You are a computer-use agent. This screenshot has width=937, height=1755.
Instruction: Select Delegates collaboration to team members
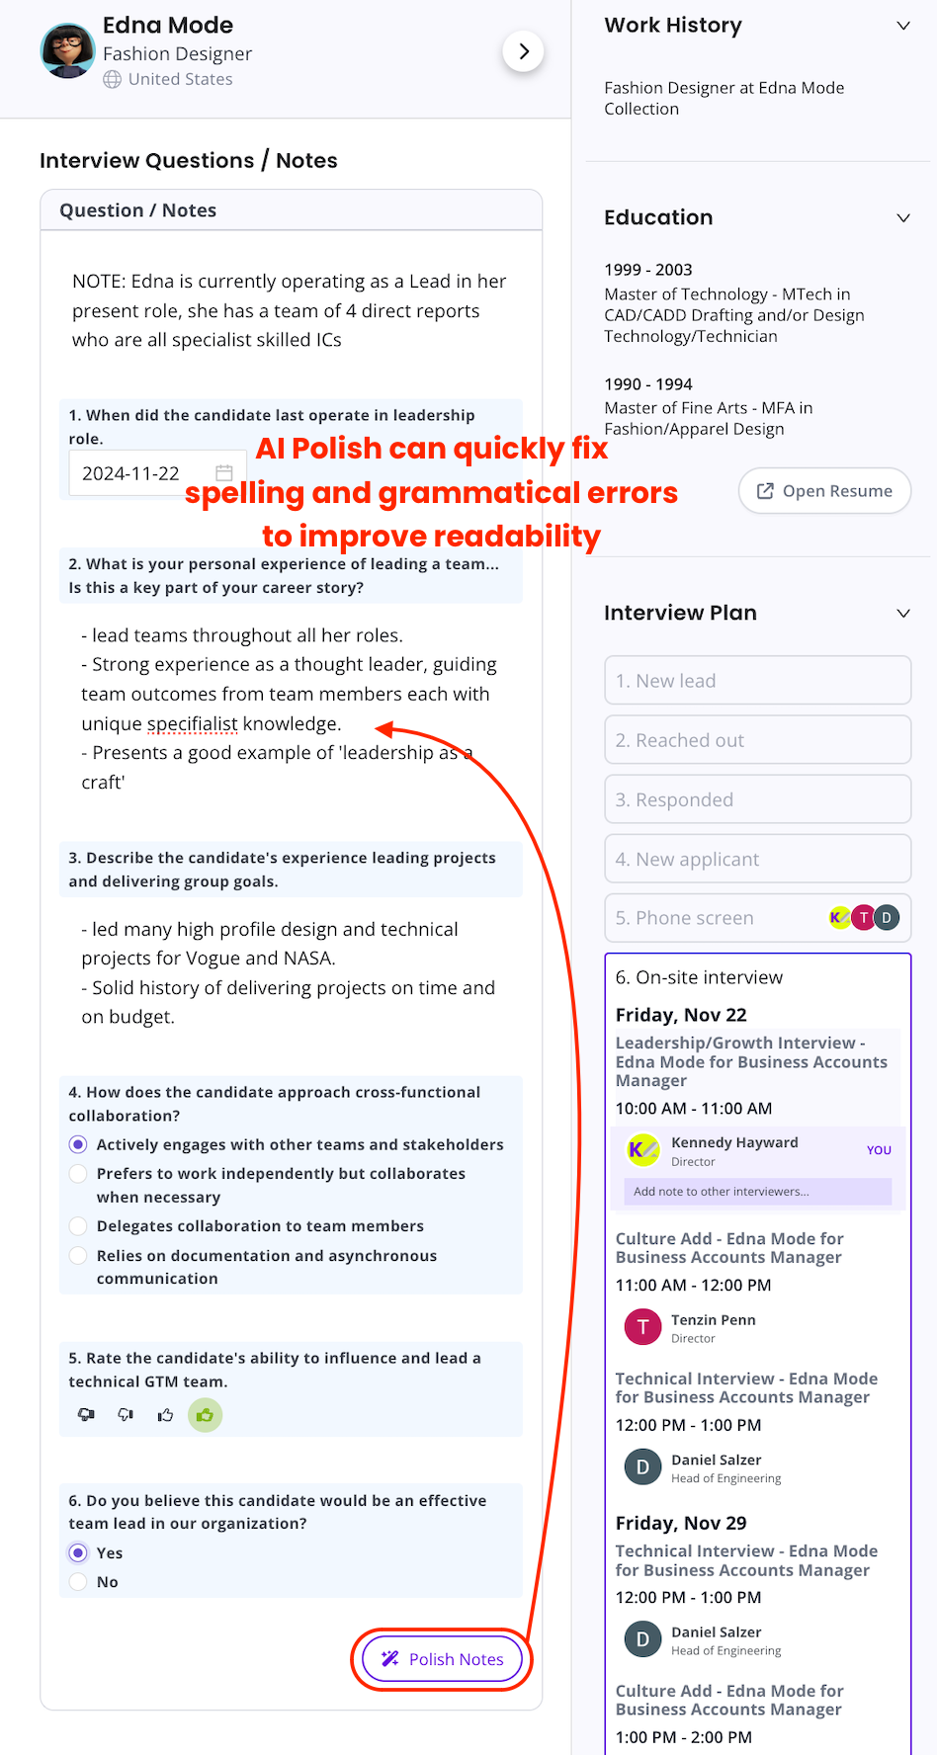[78, 1225]
